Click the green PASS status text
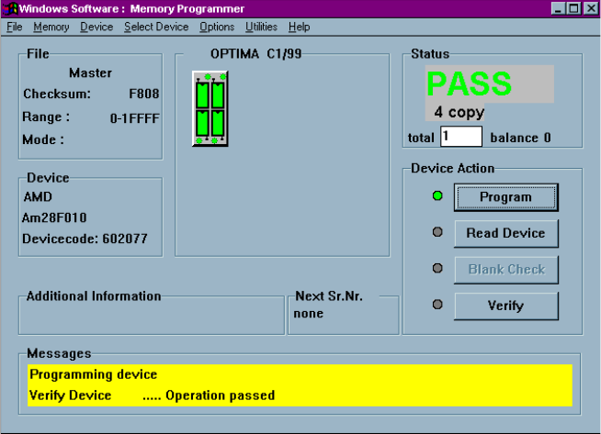601x434 pixels. click(469, 83)
